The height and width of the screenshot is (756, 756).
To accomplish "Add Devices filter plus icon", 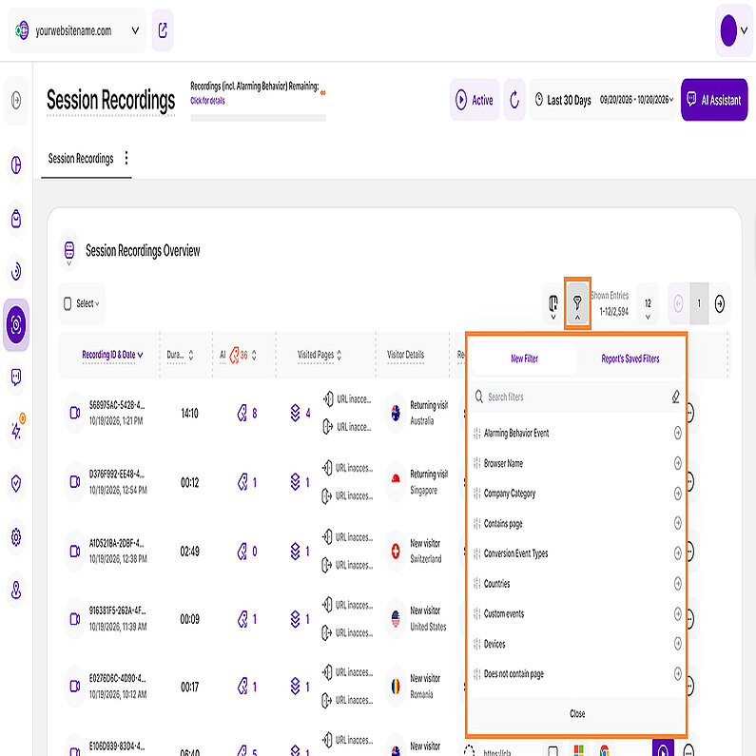I will pos(677,644).
